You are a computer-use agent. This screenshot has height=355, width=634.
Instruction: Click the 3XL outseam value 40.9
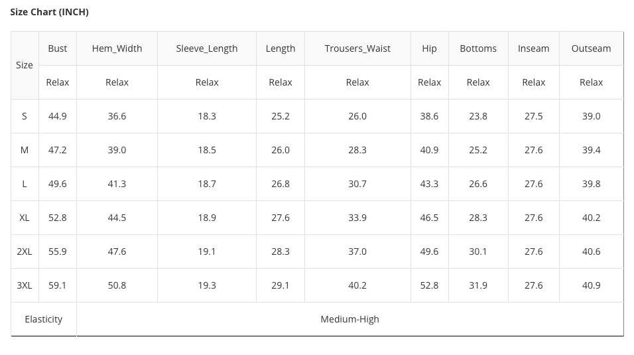[x=591, y=285]
